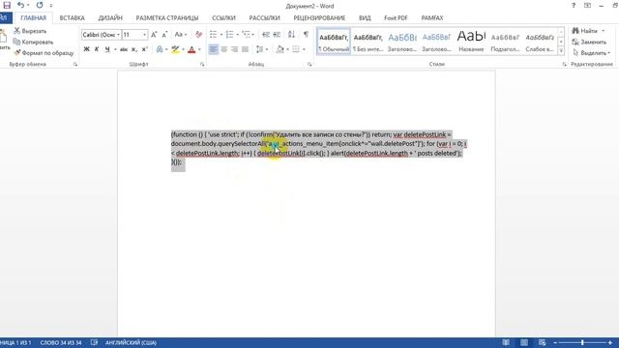The width and height of the screenshot is (619, 348).
Task: Open the ССЫЛКИ tab
Action: coord(223,18)
